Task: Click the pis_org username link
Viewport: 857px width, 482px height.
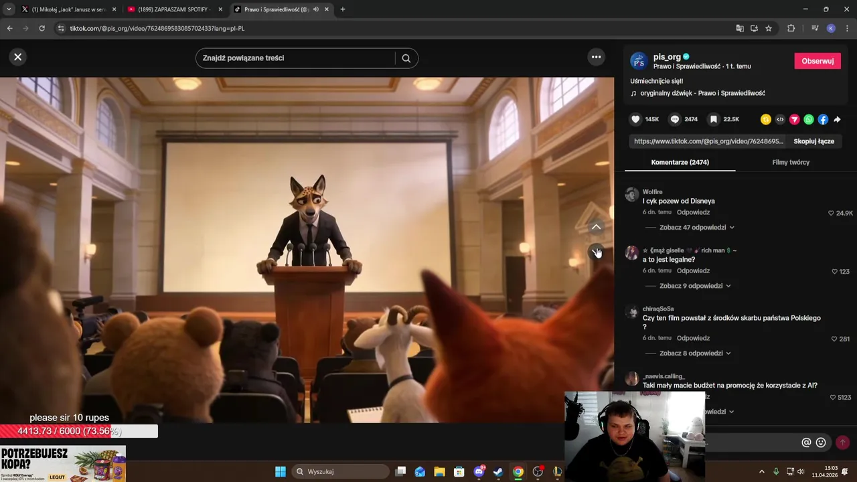Action: click(x=667, y=57)
